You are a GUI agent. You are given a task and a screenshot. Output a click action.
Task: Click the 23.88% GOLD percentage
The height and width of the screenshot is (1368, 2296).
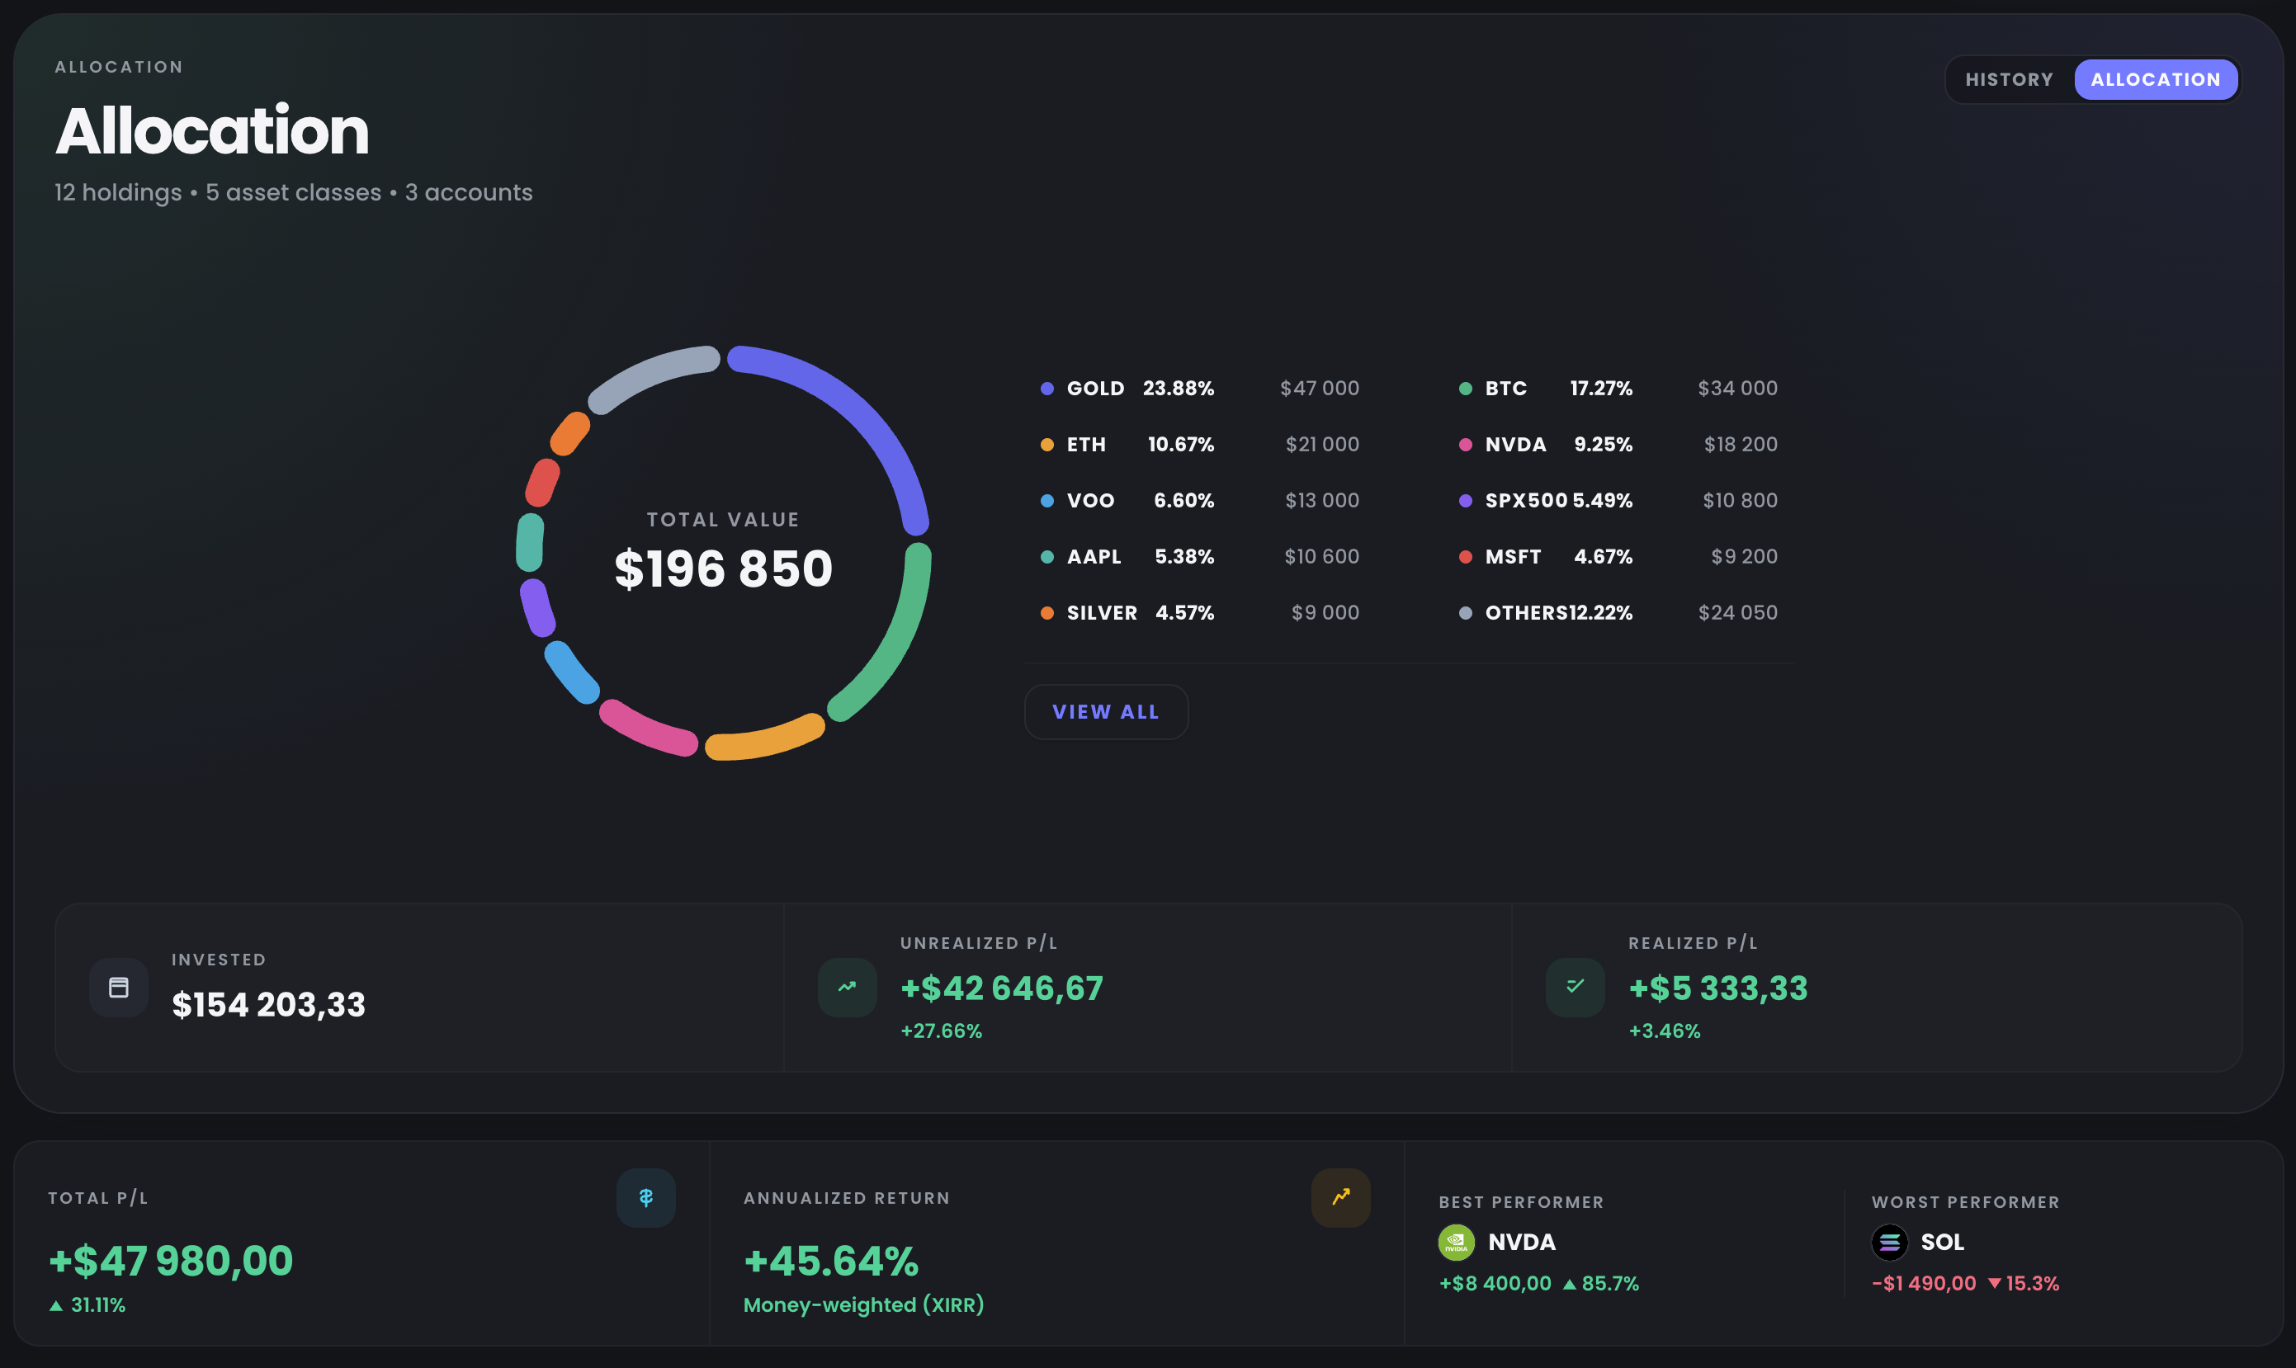(1179, 388)
